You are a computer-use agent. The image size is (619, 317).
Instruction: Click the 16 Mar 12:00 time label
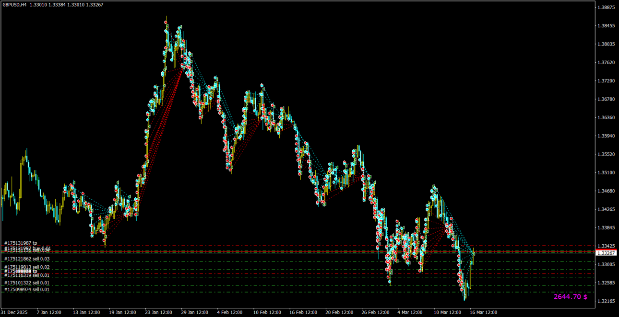[483, 312]
